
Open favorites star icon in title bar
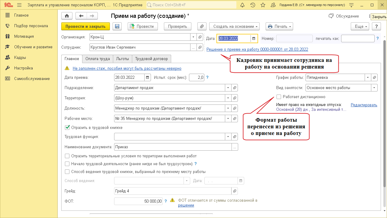[x=263, y=5]
